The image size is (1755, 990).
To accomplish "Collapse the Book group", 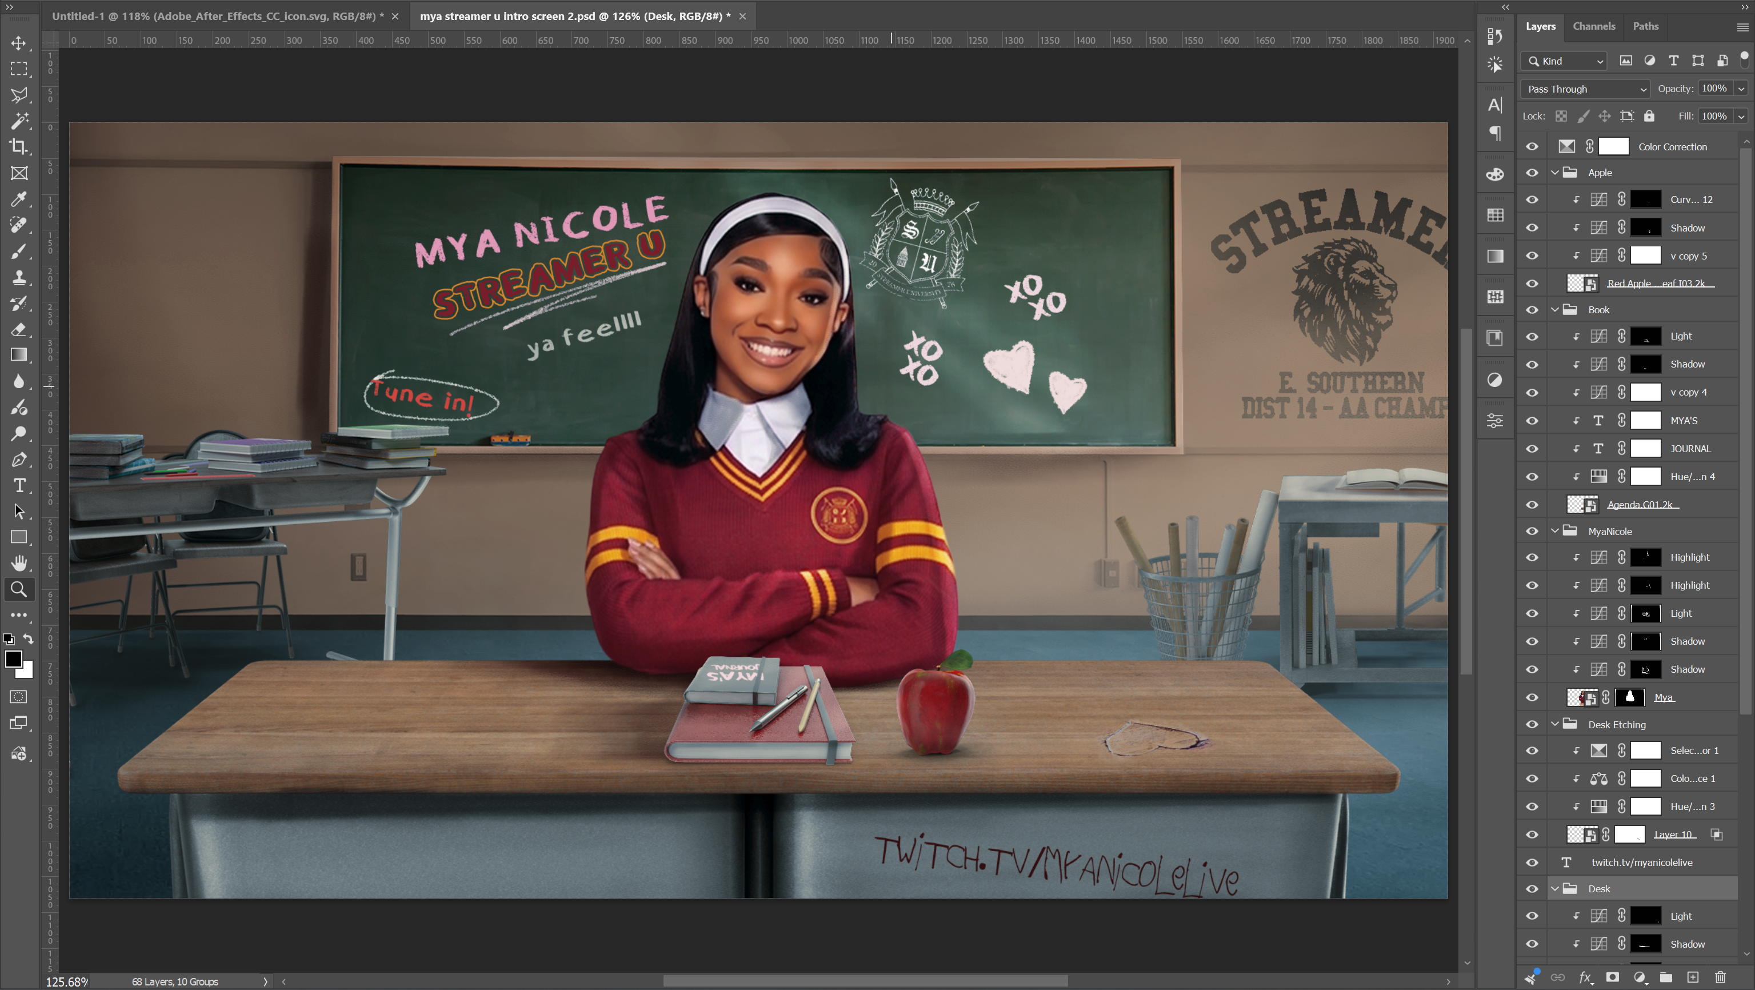I will [x=1555, y=310].
